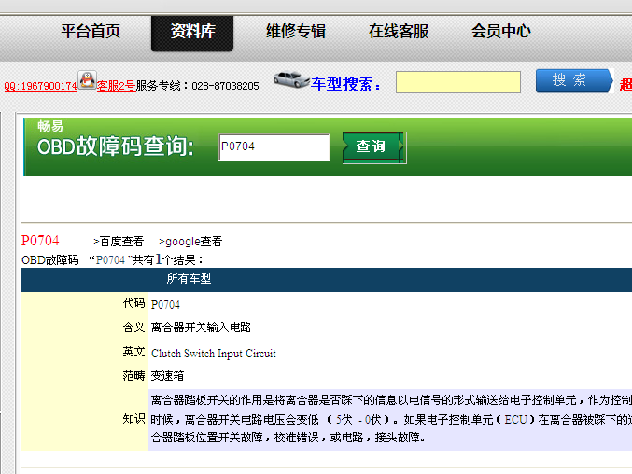Click the 知识 row label
The height and width of the screenshot is (474, 632).
(x=133, y=419)
